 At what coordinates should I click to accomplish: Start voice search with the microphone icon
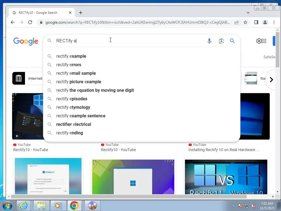(209, 41)
